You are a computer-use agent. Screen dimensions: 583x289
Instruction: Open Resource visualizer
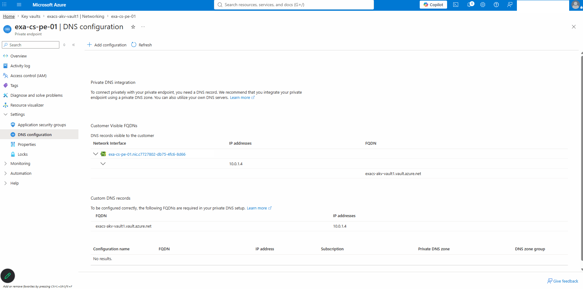coord(27,105)
